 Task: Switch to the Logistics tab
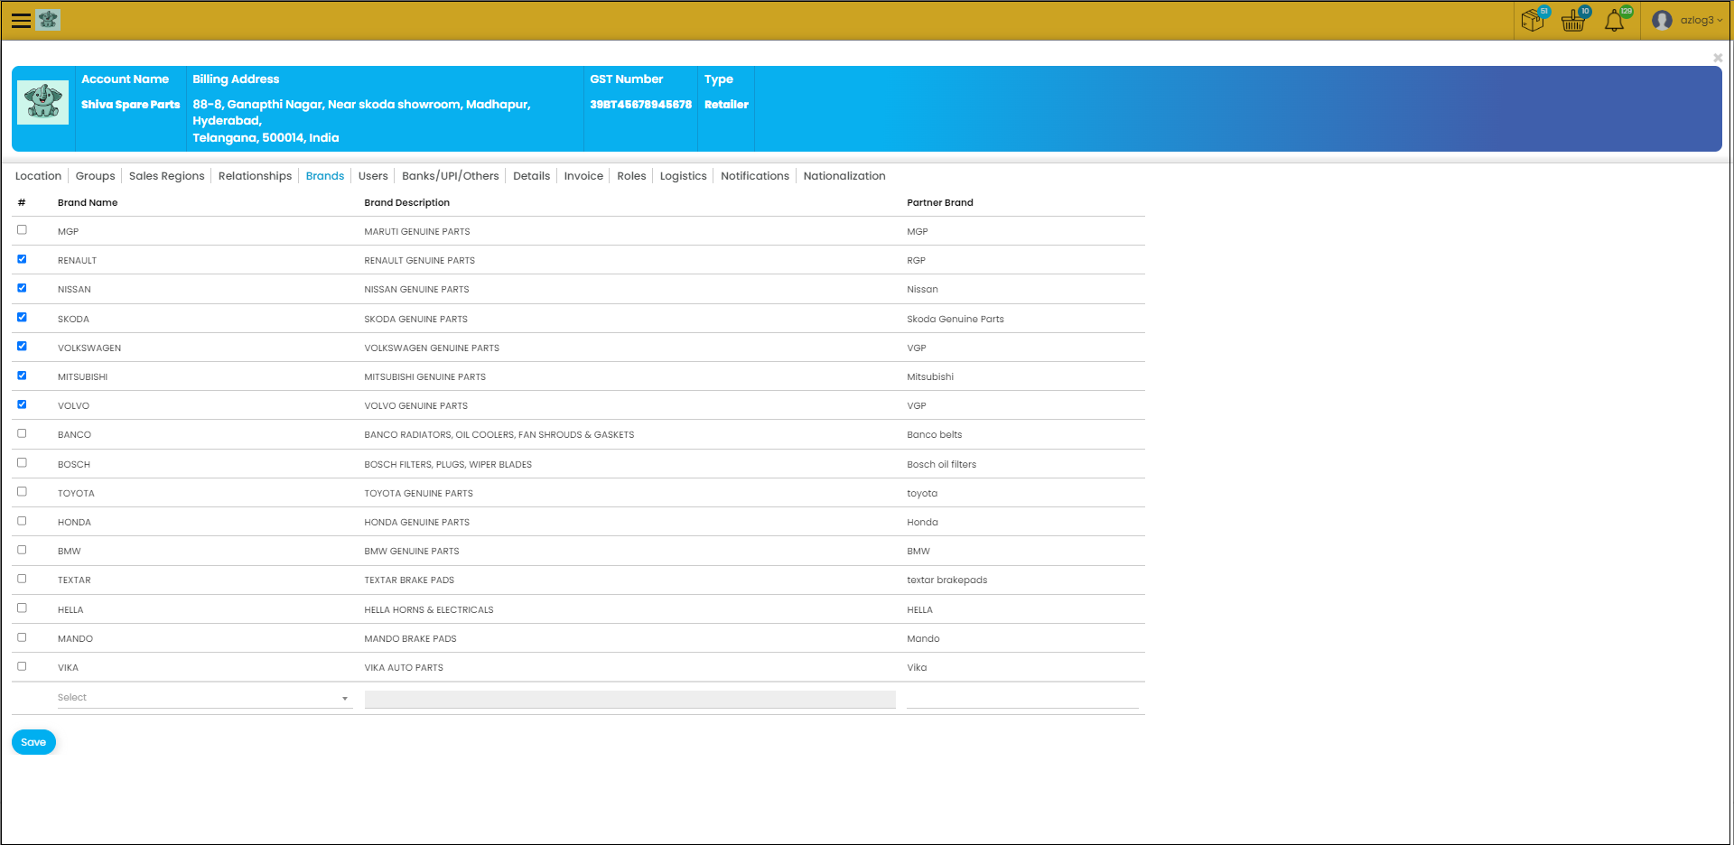click(x=683, y=176)
